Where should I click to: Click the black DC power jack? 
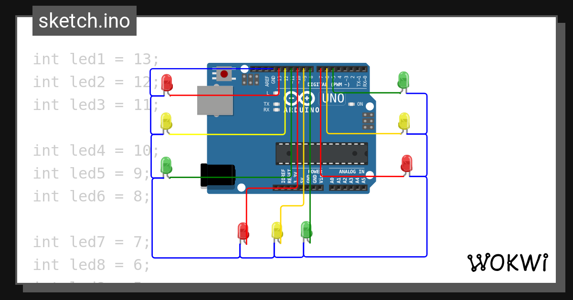coord(217,175)
